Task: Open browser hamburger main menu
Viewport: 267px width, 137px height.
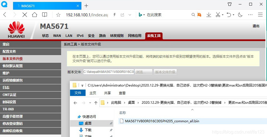Action: pos(260,15)
